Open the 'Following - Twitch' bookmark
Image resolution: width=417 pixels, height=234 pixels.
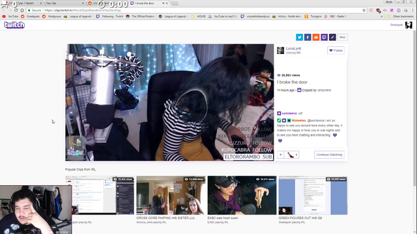point(109,16)
